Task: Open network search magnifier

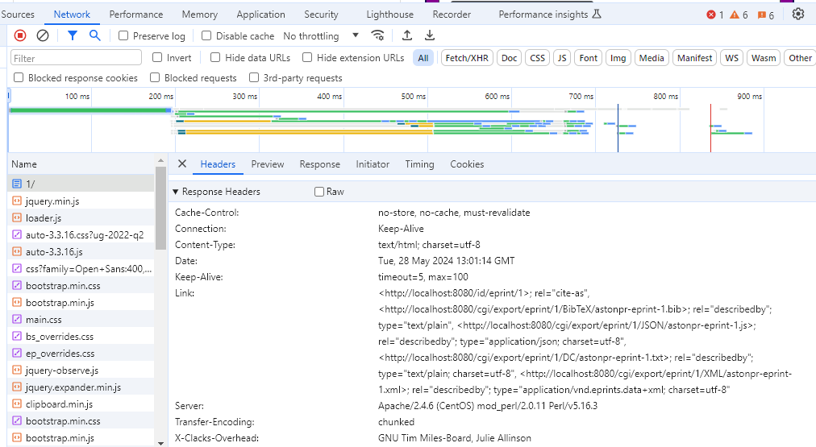Action: (94, 35)
